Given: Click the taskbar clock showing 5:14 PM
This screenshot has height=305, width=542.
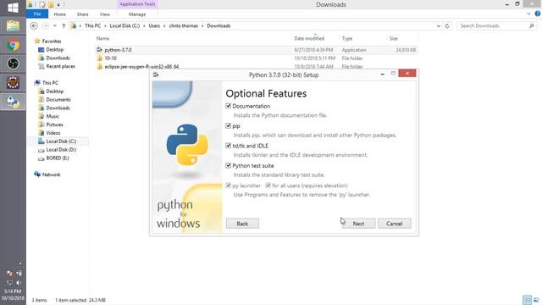Looking at the screenshot, I should (x=13, y=291).
